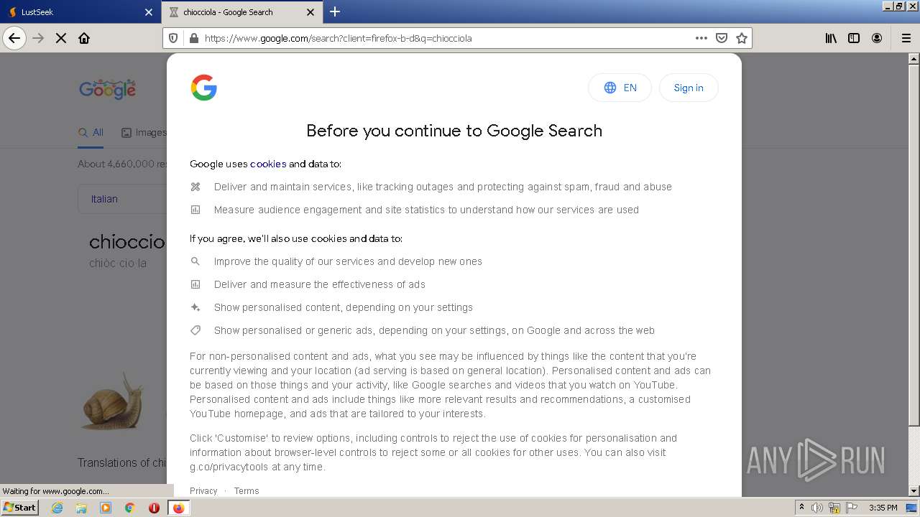Switch to Images search tab
The image size is (920, 517).
click(x=144, y=133)
